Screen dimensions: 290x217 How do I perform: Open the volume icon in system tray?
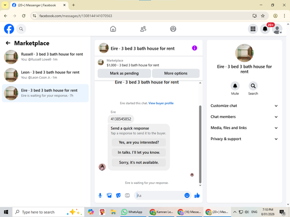tap(246, 212)
